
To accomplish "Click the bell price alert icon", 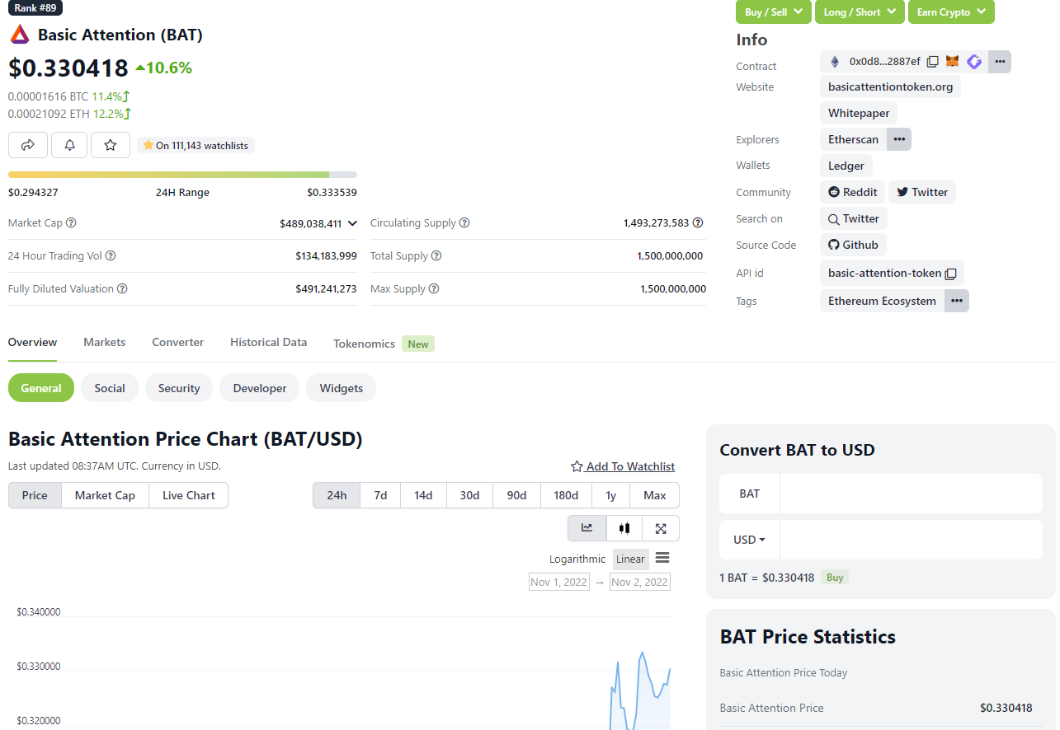I will 69,145.
